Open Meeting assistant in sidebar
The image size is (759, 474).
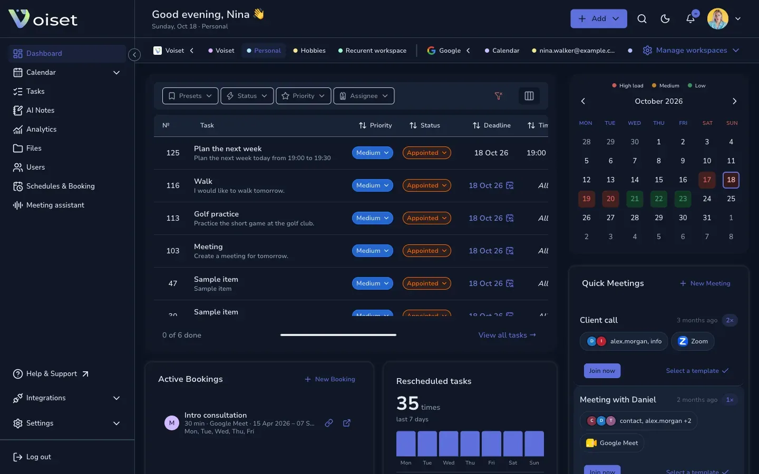67,205
